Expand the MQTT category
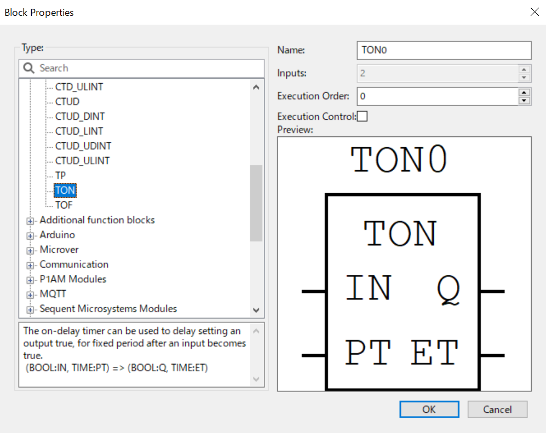 [30, 295]
